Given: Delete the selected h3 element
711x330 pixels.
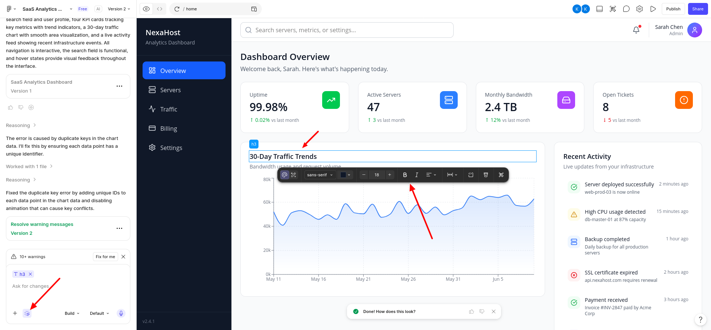Looking at the screenshot, I should click(486, 175).
